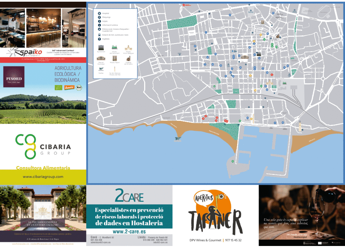345x248 pixels.
Task: Click the Informació turística 'i' legend icon
Action: (99, 25)
